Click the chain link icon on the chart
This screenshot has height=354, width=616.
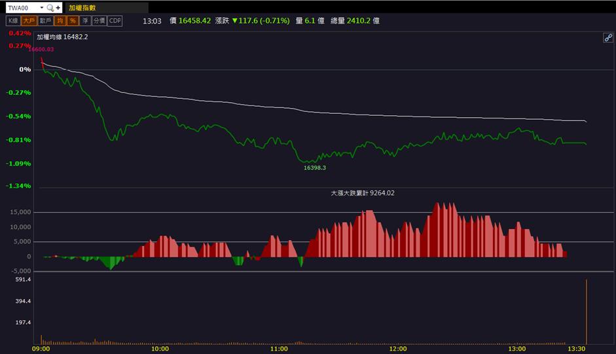pos(607,38)
